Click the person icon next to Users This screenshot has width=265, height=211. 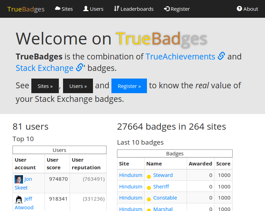click(86, 9)
